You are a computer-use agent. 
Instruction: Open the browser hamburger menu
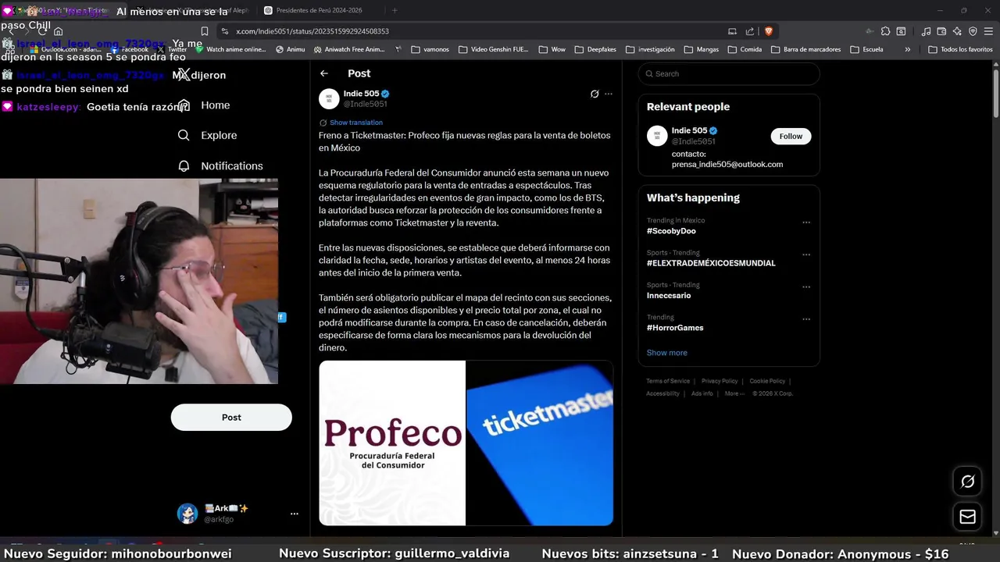987,31
